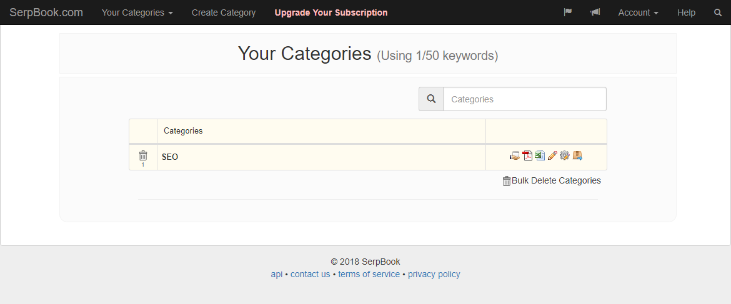731x304 pixels.
Task: Click Bulk Delete Categories
Action: 552,180
